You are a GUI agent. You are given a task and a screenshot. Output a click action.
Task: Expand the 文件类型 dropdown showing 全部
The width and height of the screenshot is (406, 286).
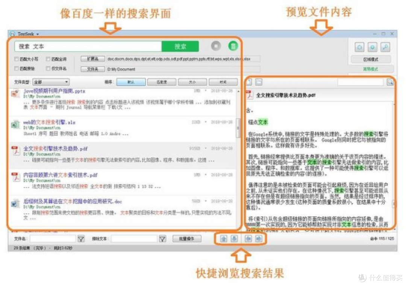click(x=51, y=82)
